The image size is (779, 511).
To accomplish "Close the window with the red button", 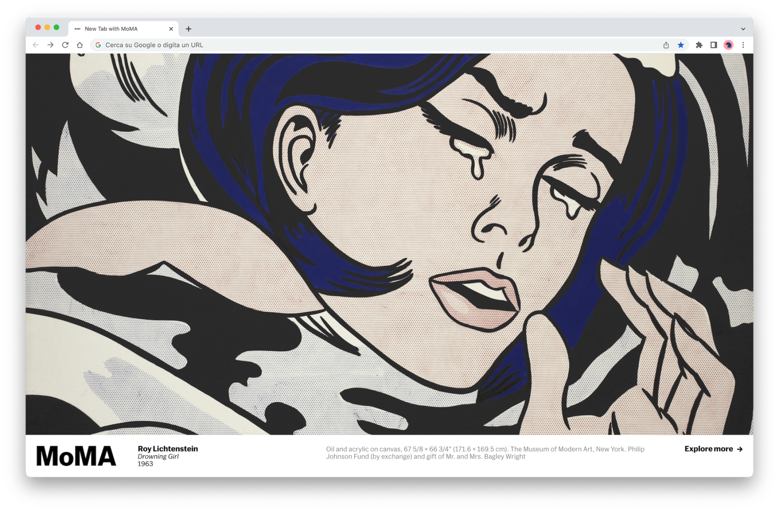I will coord(38,28).
